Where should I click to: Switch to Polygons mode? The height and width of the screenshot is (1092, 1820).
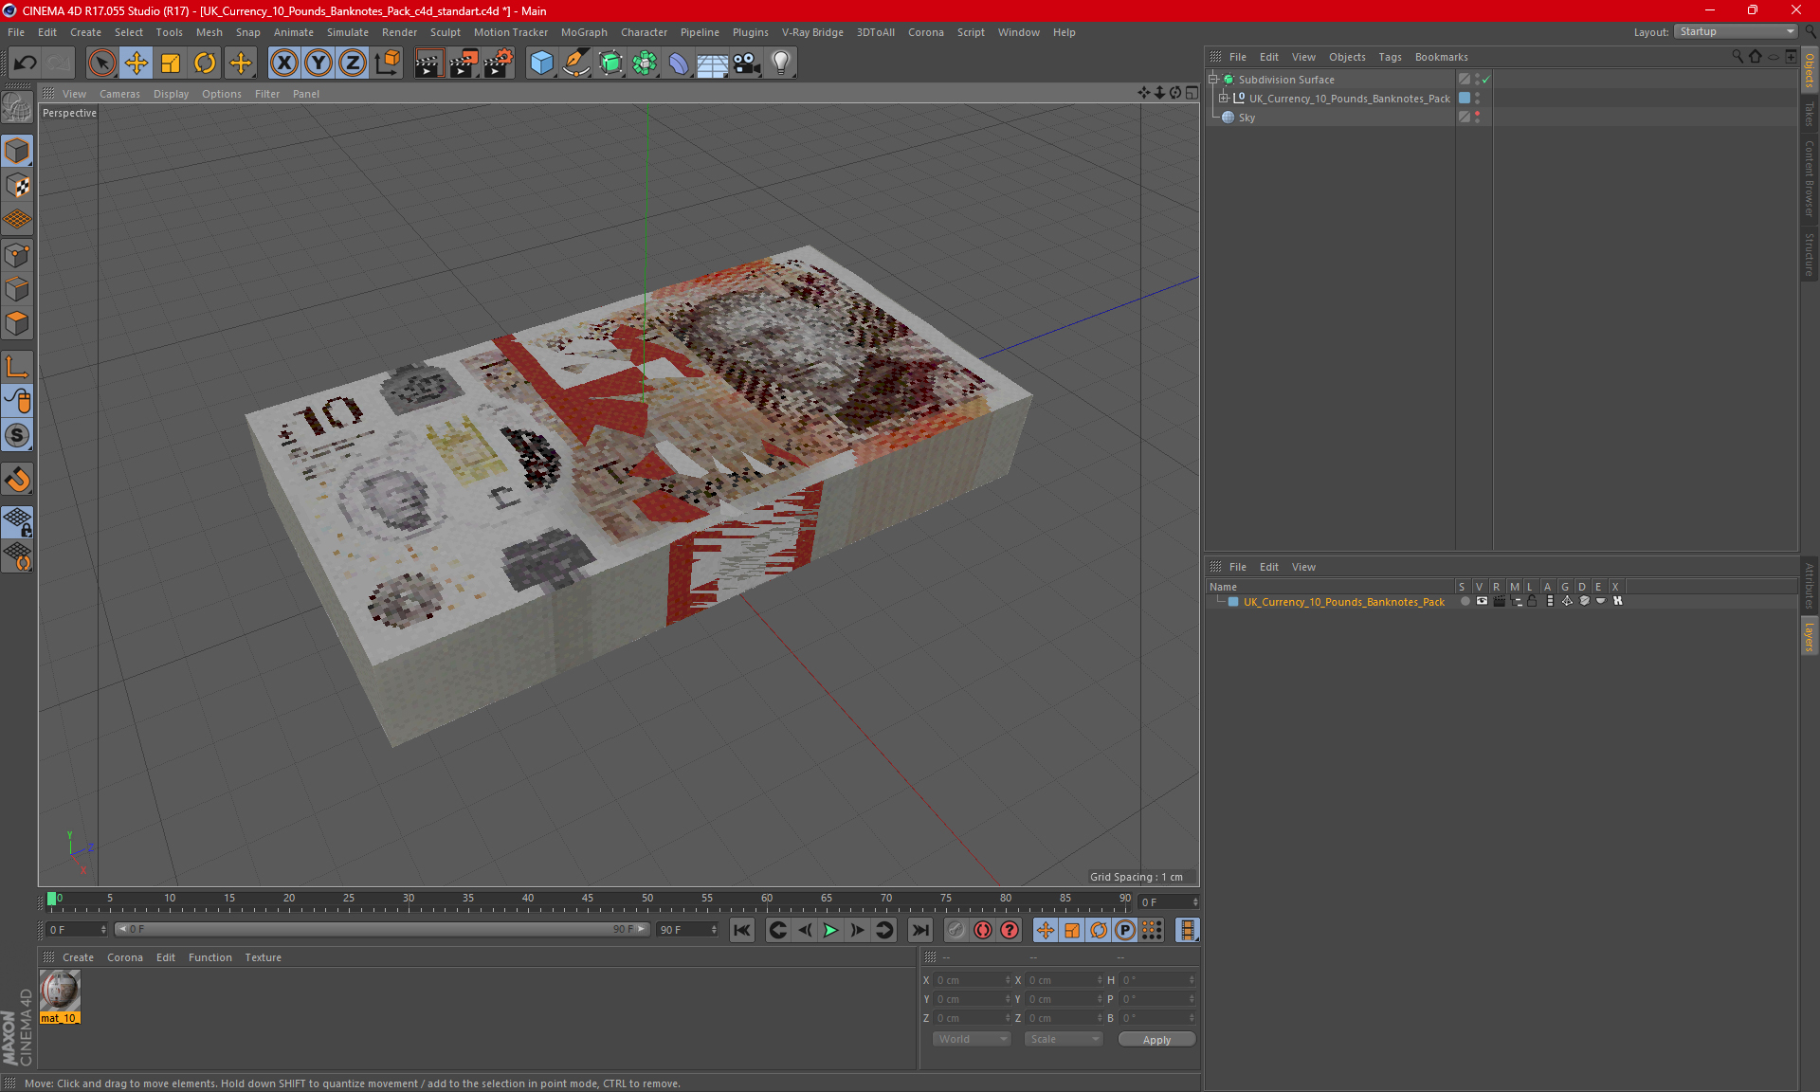tap(17, 323)
